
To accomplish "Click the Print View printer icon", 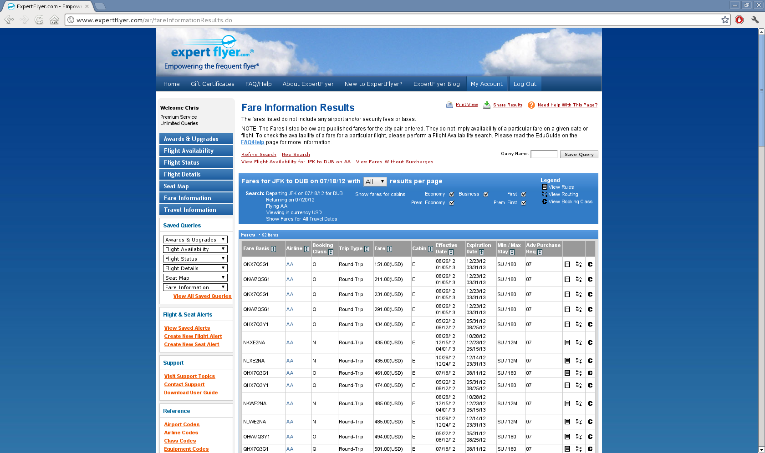I will pos(449,105).
